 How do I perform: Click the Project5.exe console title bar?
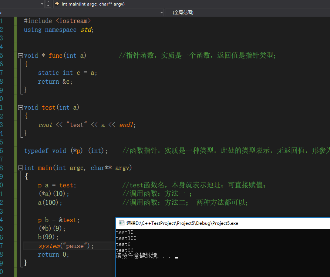(x=223, y=223)
